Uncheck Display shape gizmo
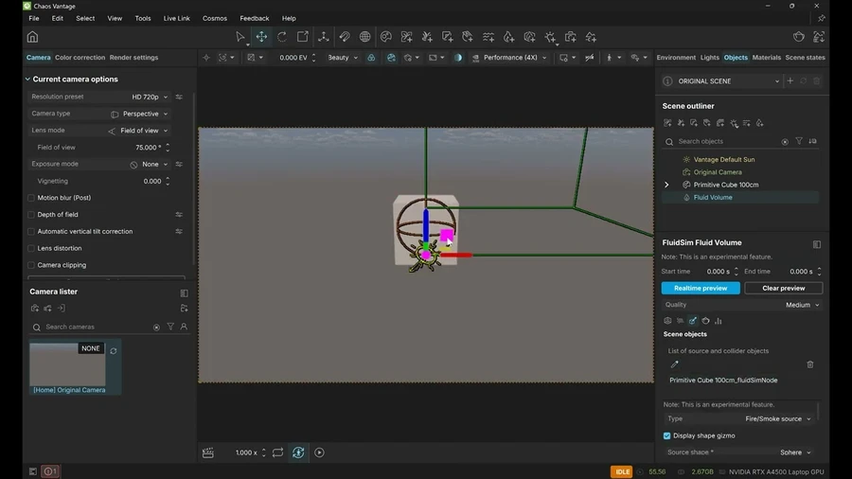 667,435
